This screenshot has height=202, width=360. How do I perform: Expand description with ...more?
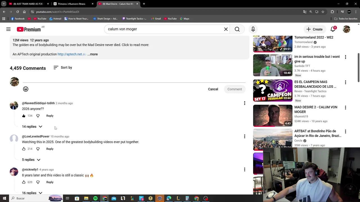click(x=93, y=54)
